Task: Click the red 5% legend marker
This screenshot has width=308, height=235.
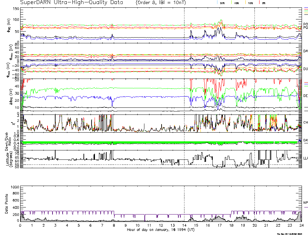Action: coord(259,2)
